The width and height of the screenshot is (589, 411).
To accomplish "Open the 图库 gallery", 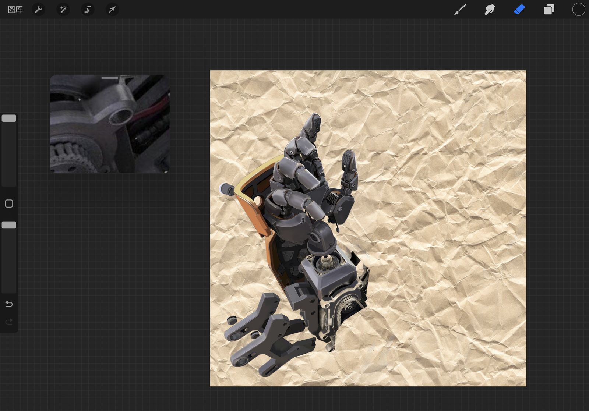I will coord(15,9).
